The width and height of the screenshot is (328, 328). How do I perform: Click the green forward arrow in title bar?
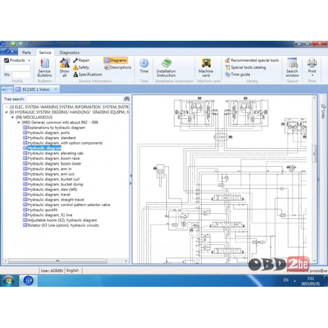point(20,44)
